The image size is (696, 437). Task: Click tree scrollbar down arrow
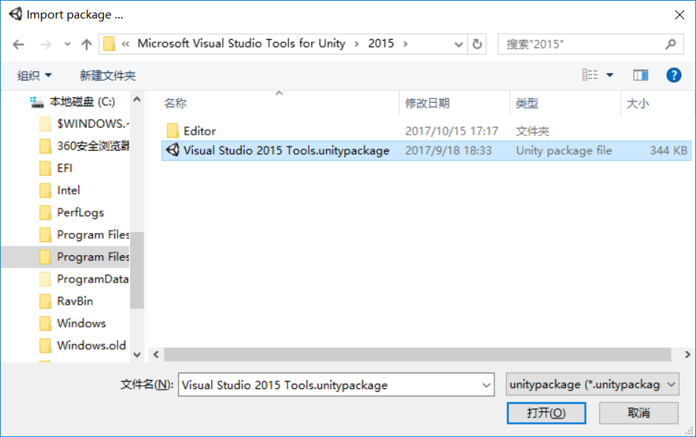(137, 354)
